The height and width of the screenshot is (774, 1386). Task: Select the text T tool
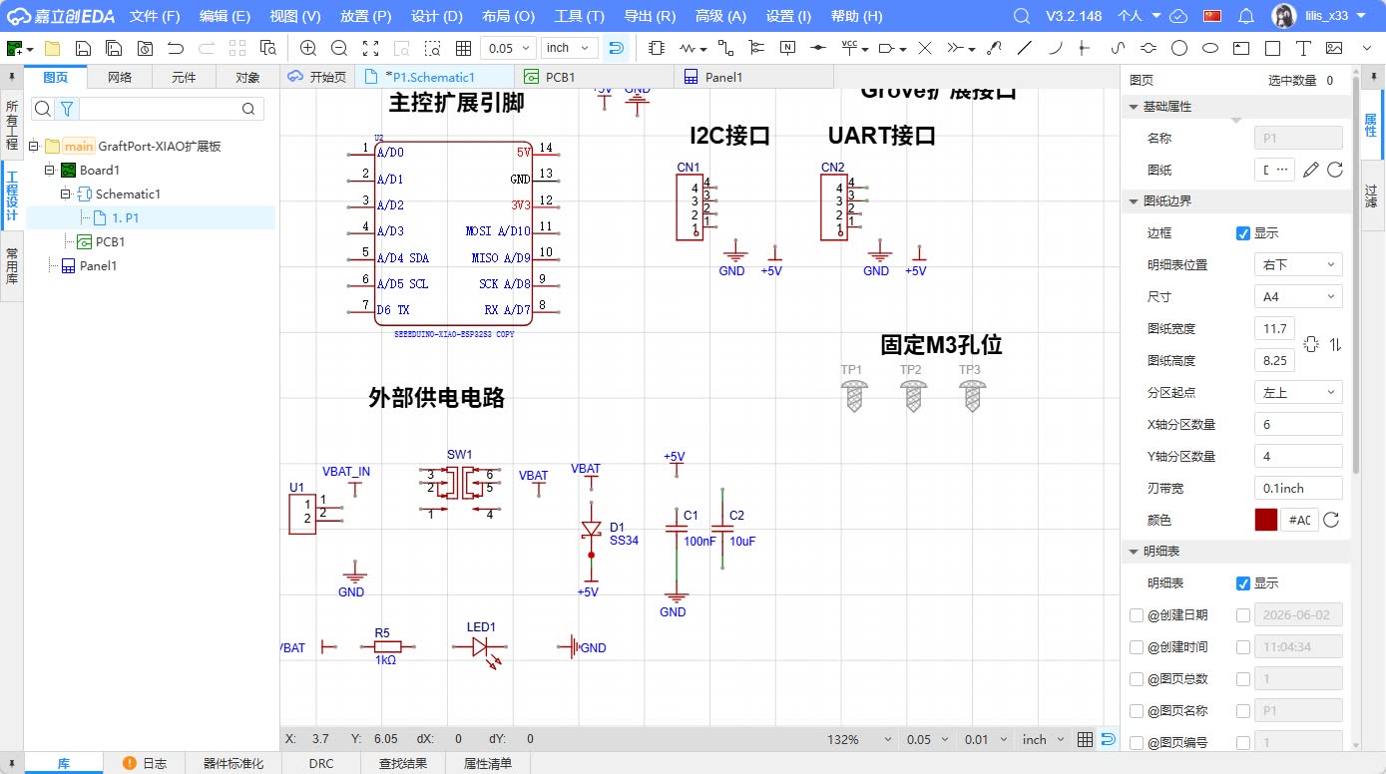(x=1302, y=48)
